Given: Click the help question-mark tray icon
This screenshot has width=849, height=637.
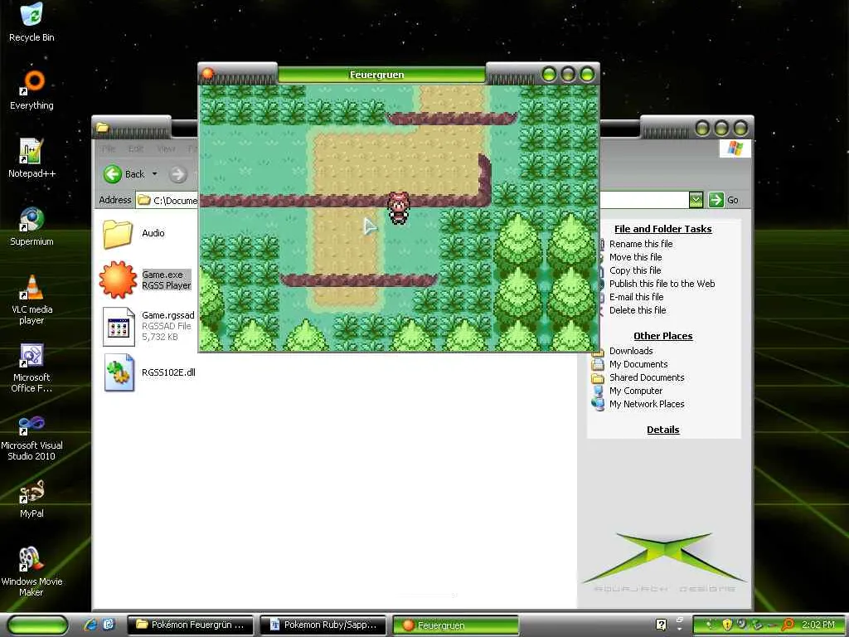Looking at the screenshot, I should pos(661,625).
